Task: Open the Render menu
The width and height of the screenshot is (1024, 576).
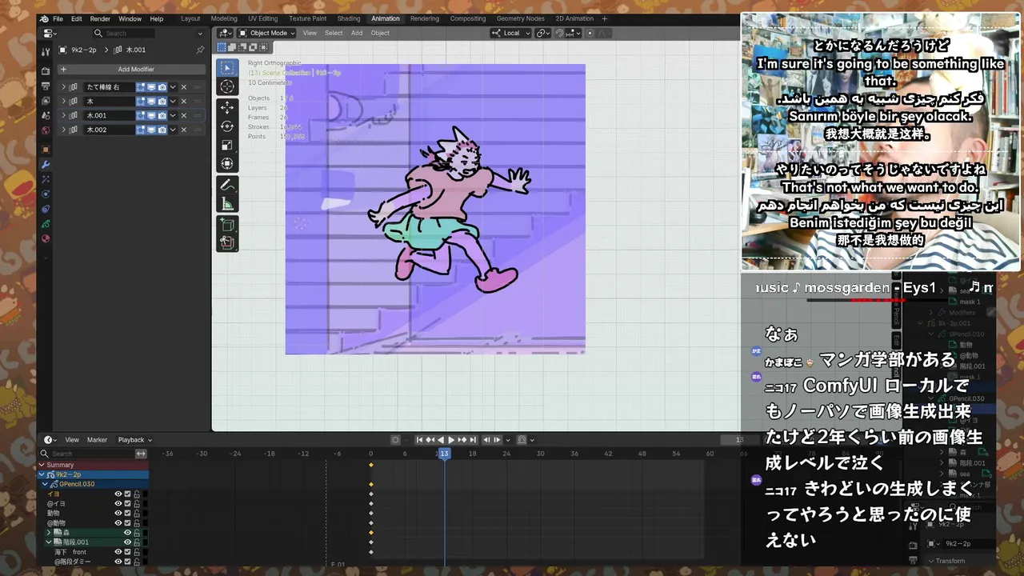Action: click(100, 18)
